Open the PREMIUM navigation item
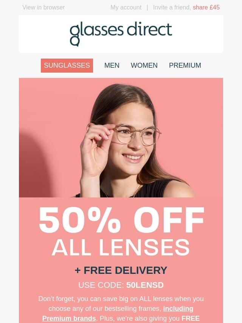 (x=185, y=65)
